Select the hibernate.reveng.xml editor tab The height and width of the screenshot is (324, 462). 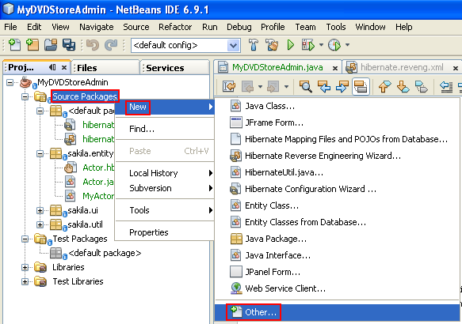pos(402,67)
